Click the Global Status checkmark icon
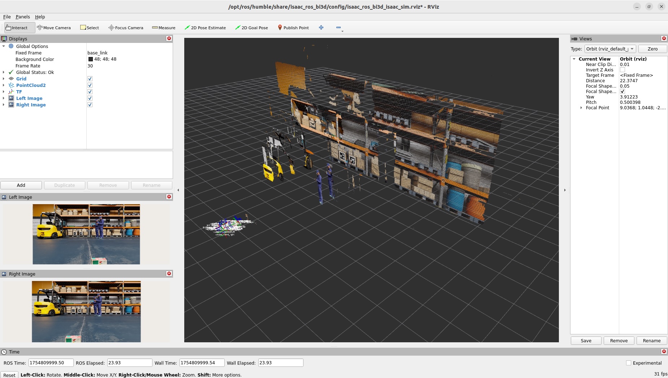Screen dimensions: 668x378 pyautogui.click(x=11, y=72)
